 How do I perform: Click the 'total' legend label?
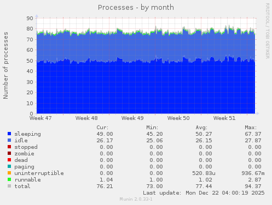pyautogui.click(x=22, y=186)
